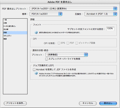Click the プリセットを保存 button
This screenshot has height=108, width=120.
(x=15, y=103)
